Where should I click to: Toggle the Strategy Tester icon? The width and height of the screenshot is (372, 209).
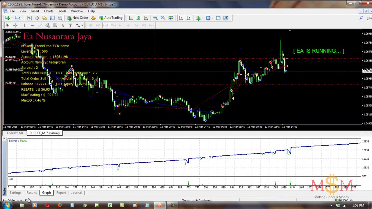[x=60, y=18]
